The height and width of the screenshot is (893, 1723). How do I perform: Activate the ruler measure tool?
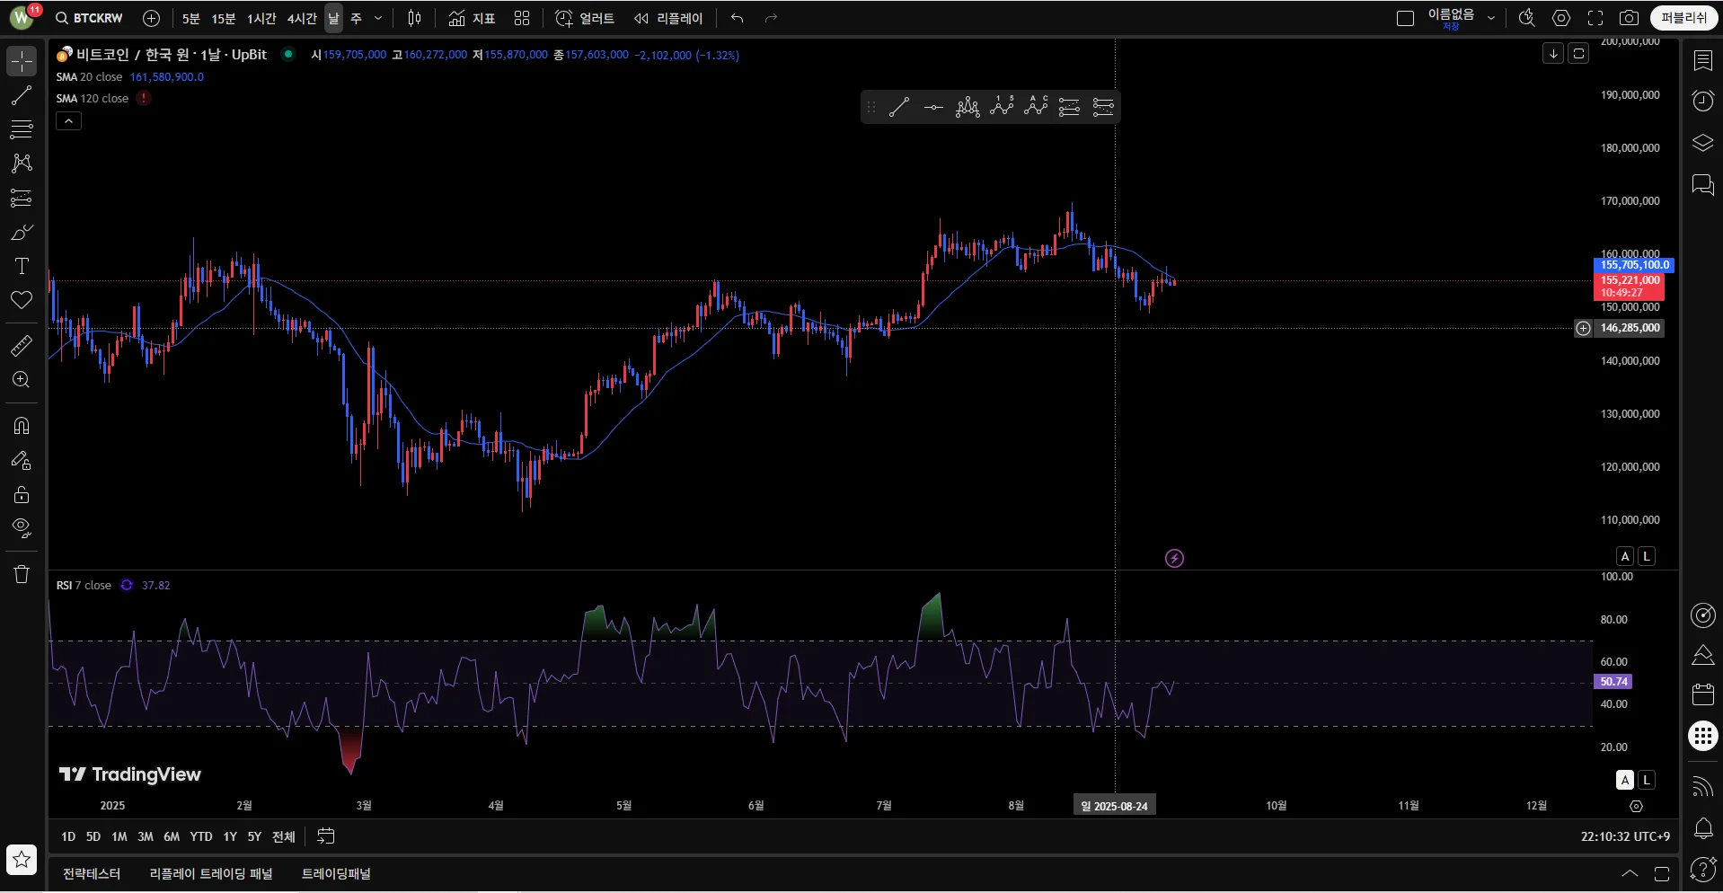pos(22,346)
